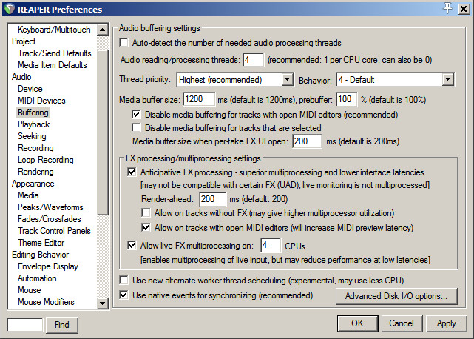Toggle disable media buffering for open MIDI editors

(136, 115)
